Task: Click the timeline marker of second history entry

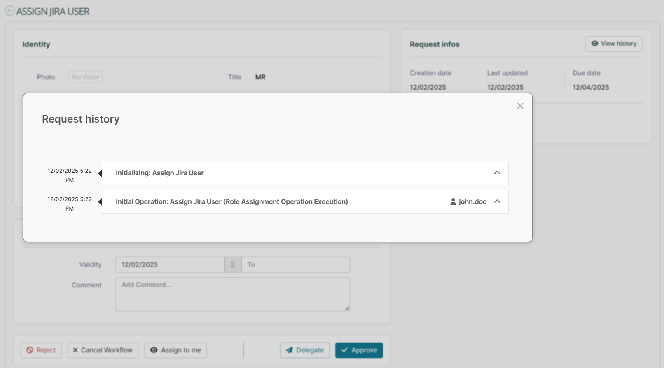Action: point(100,202)
